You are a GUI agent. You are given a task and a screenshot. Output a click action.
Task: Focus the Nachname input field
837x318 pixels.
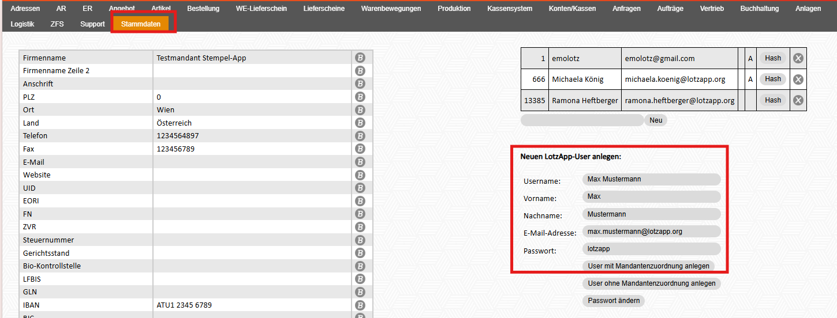click(652, 214)
